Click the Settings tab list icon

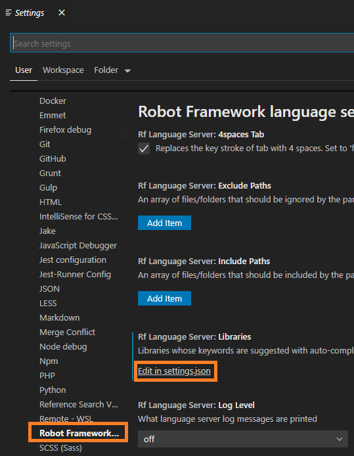(x=9, y=12)
